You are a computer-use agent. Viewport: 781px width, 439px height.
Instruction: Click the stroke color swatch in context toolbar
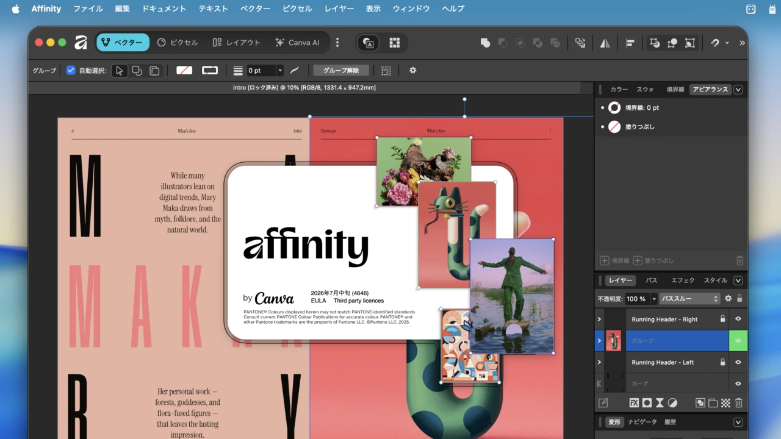pyautogui.click(x=210, y=71)
